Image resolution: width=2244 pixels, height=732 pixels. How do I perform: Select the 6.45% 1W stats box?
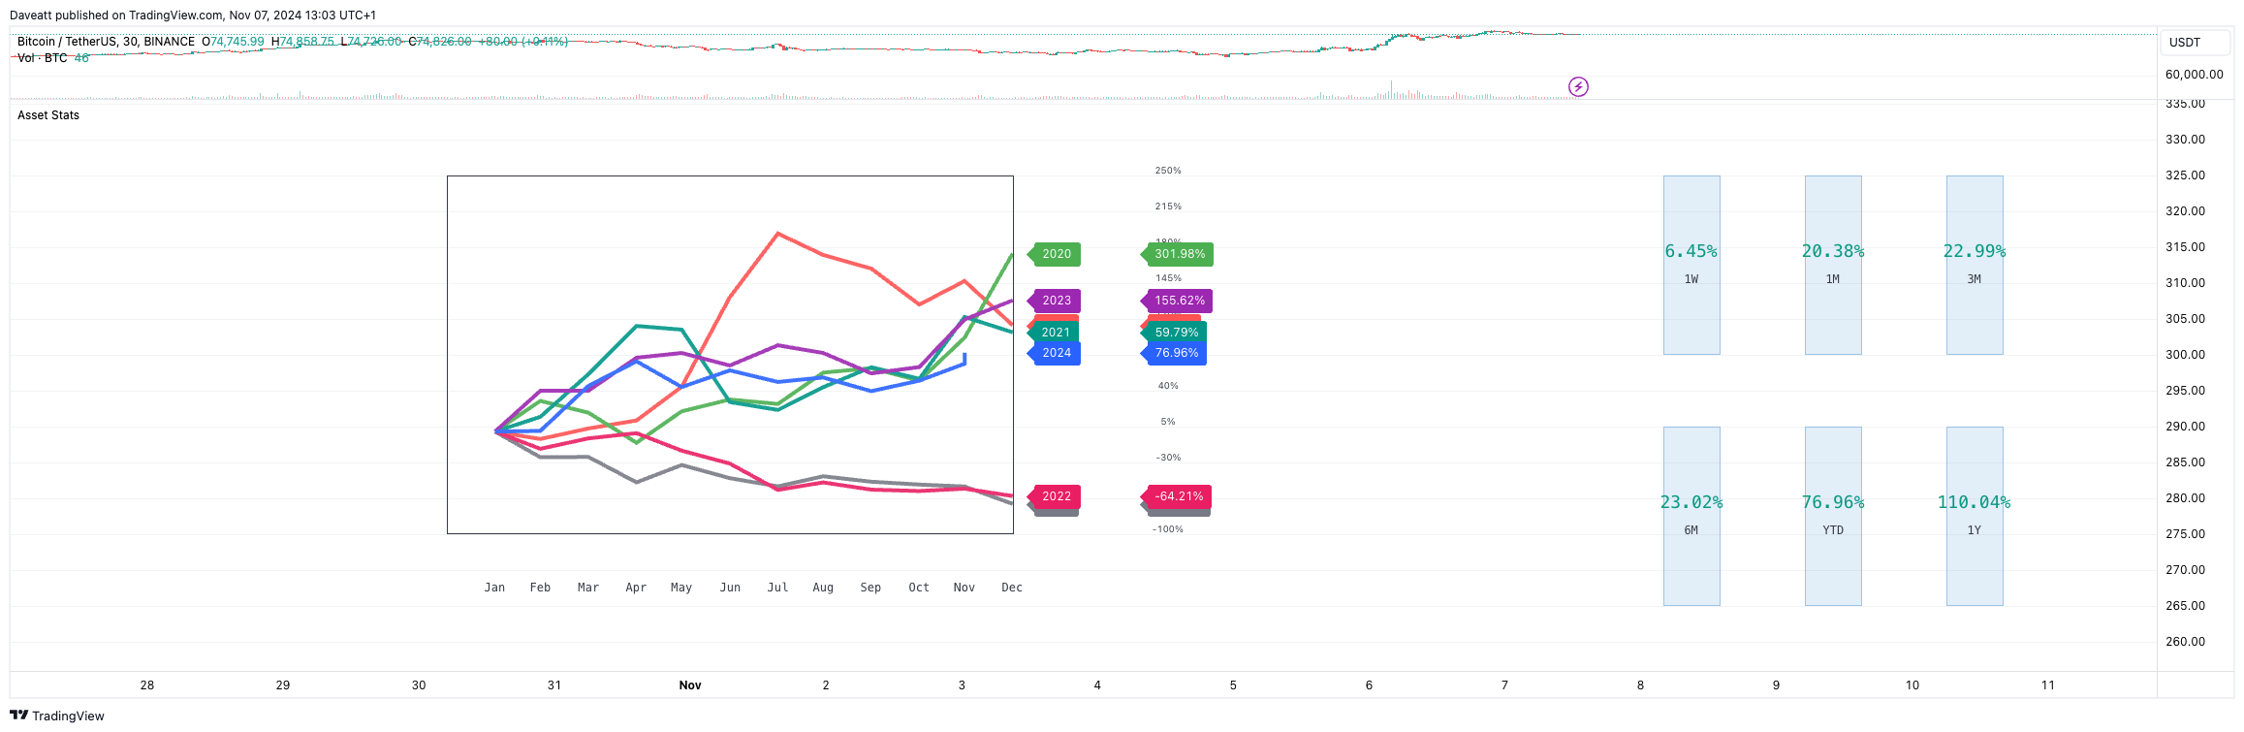[x=1691, y=265]
